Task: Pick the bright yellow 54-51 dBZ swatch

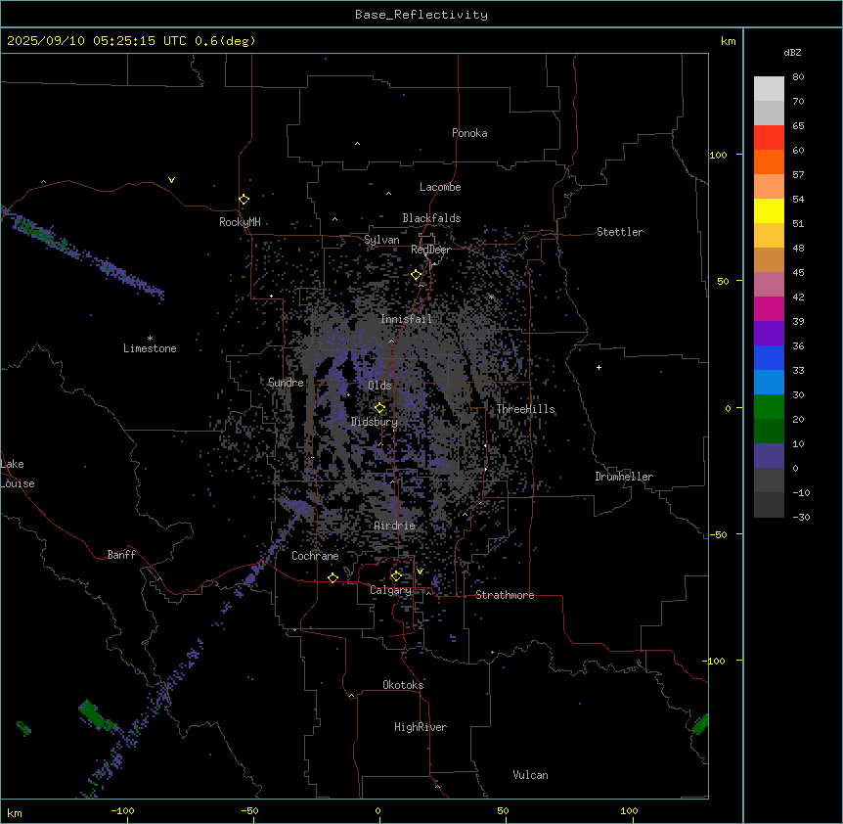Action: [x=769, y=210]
